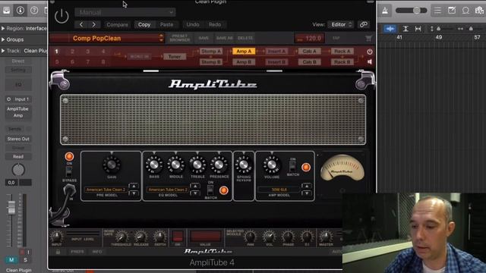Click the DELETE preset button
The width and height of the screenshot is (486, 273).
[x=245, y=38]
